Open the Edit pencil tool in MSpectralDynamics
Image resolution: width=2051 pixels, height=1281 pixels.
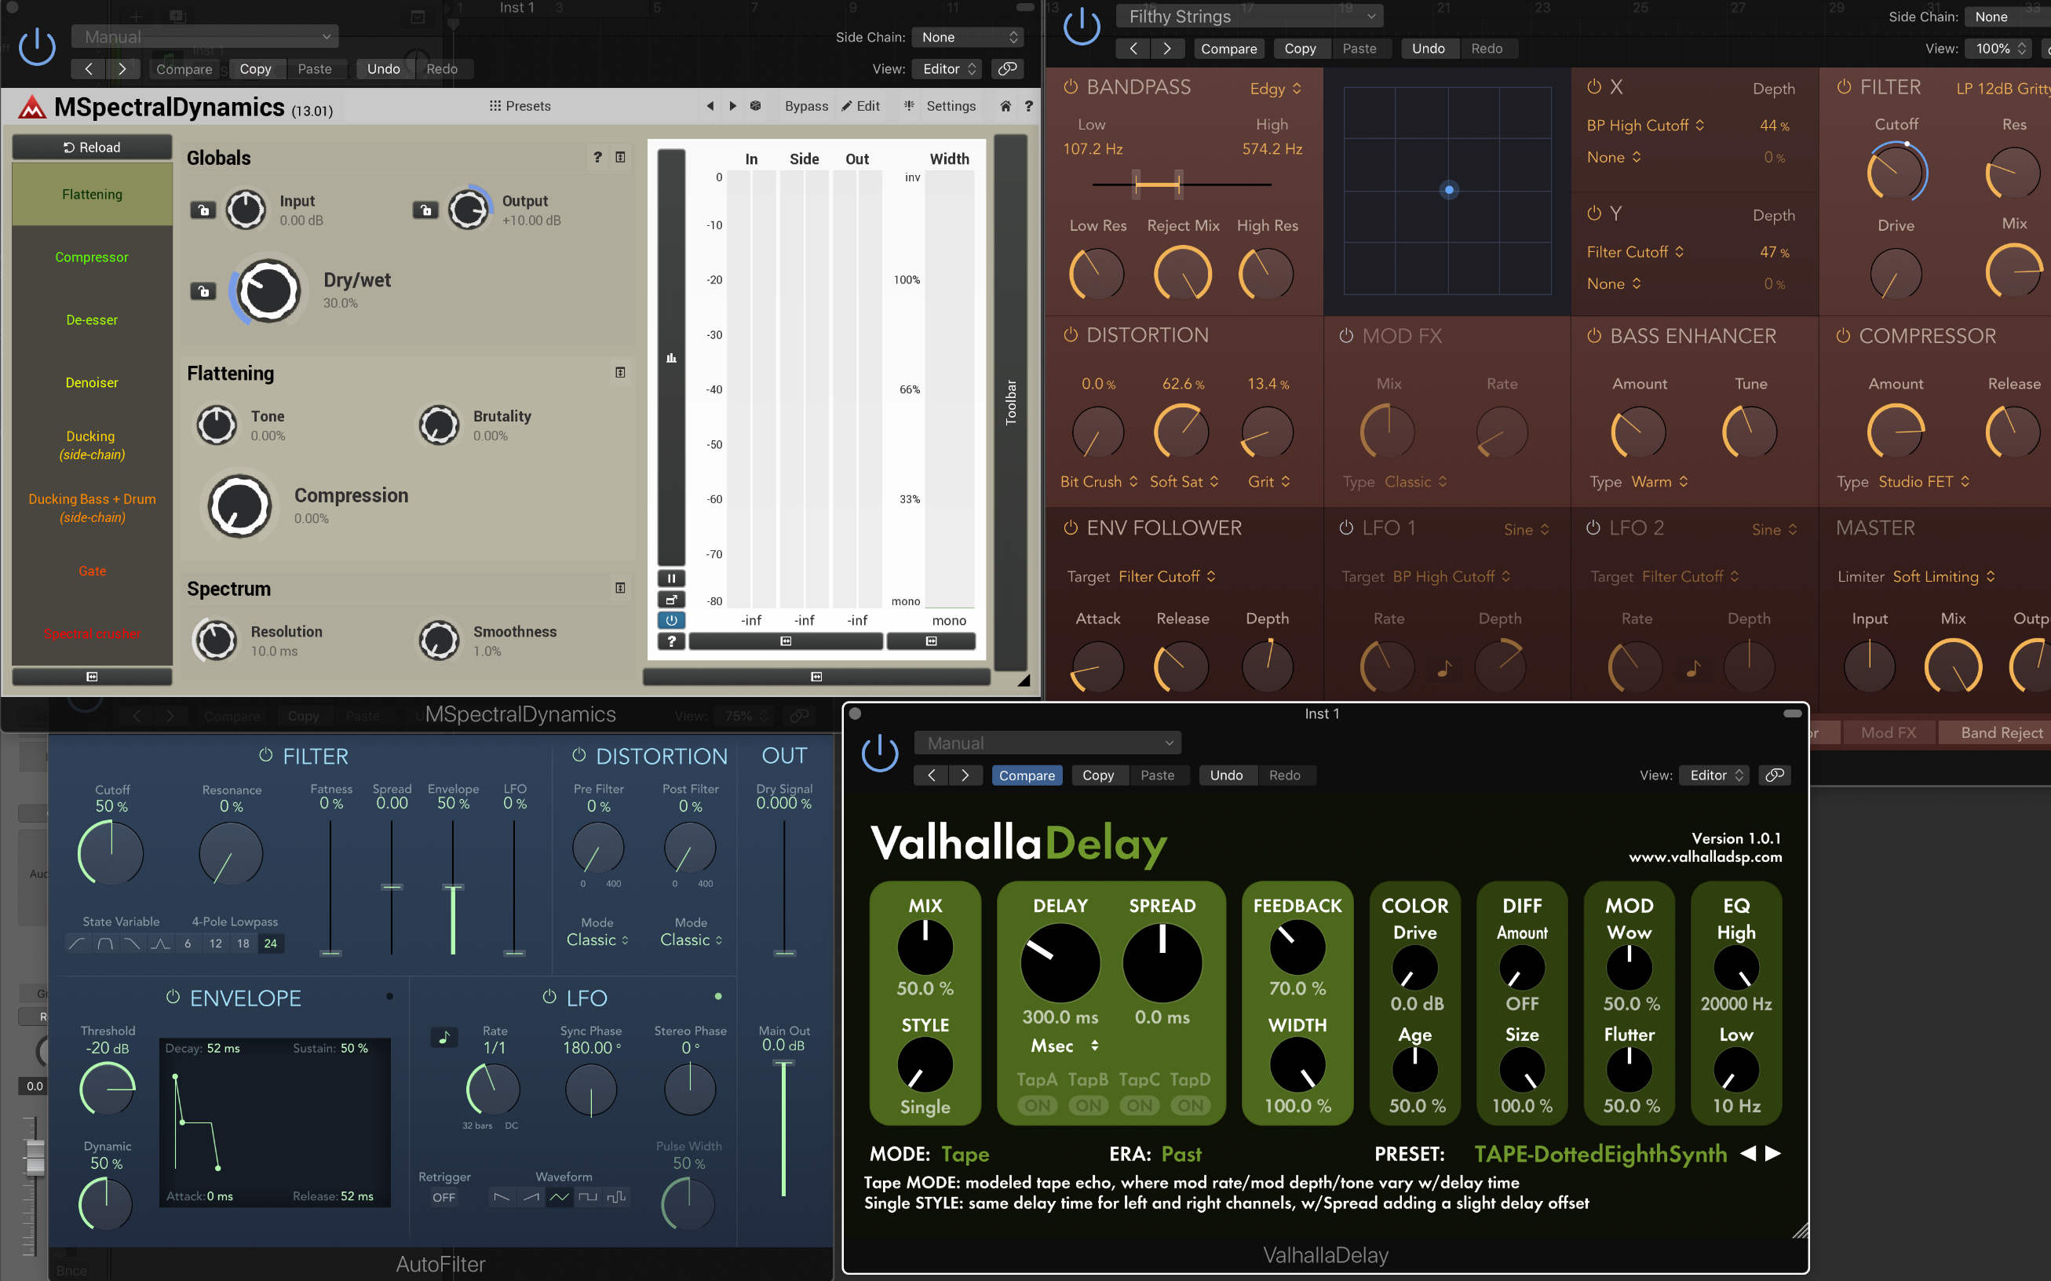click(862, 106)
